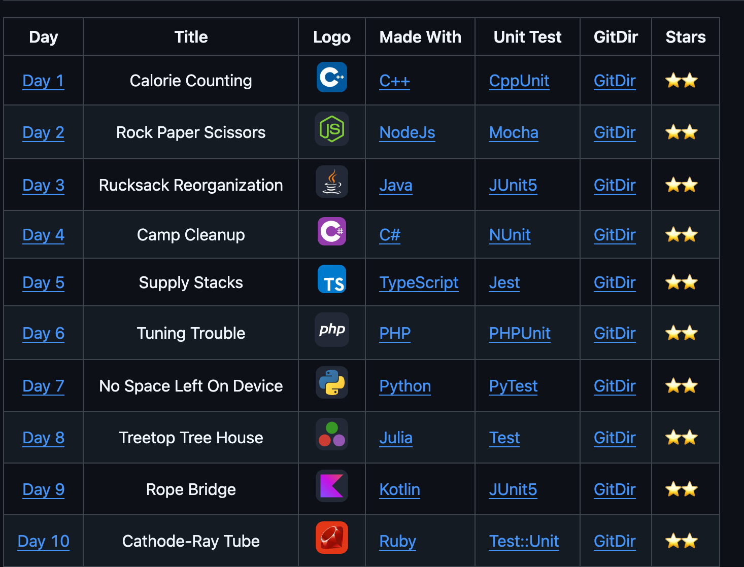
Task: Click the Julia three-dots logo
Action: click(x=331, y=435)
